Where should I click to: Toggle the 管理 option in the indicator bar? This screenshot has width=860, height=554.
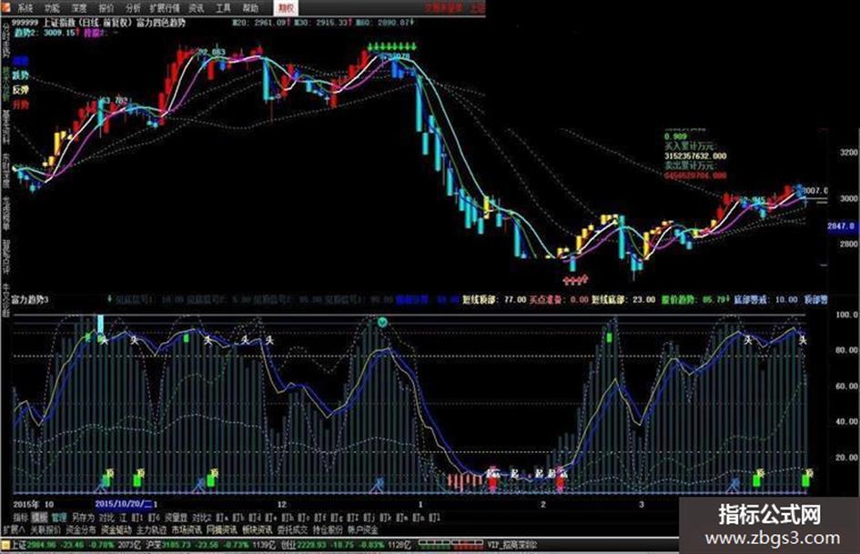pyautogui.click(x=58, y=518)
